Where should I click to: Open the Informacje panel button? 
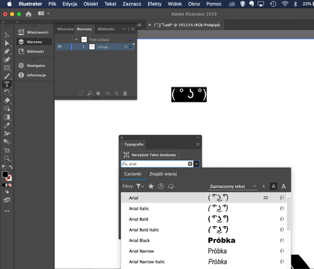click(34, 75)
